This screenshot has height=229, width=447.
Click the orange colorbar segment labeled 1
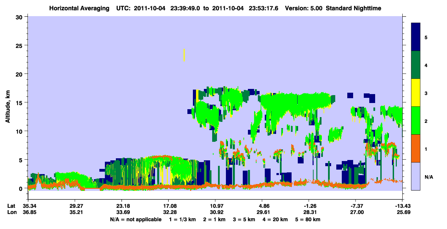point(416,148)
